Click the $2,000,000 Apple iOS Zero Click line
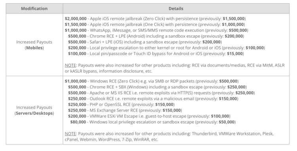The image size is (297, 151). [x=155, y=19]
